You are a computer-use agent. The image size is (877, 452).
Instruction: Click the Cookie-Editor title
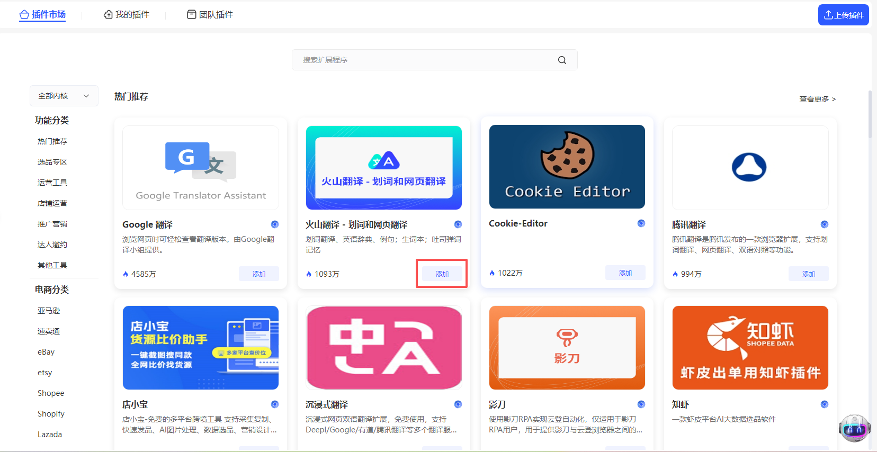pos(518,223)
